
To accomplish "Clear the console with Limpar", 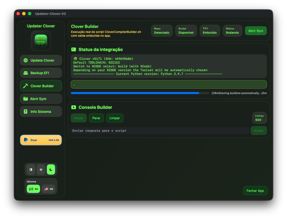I will 115,118.
